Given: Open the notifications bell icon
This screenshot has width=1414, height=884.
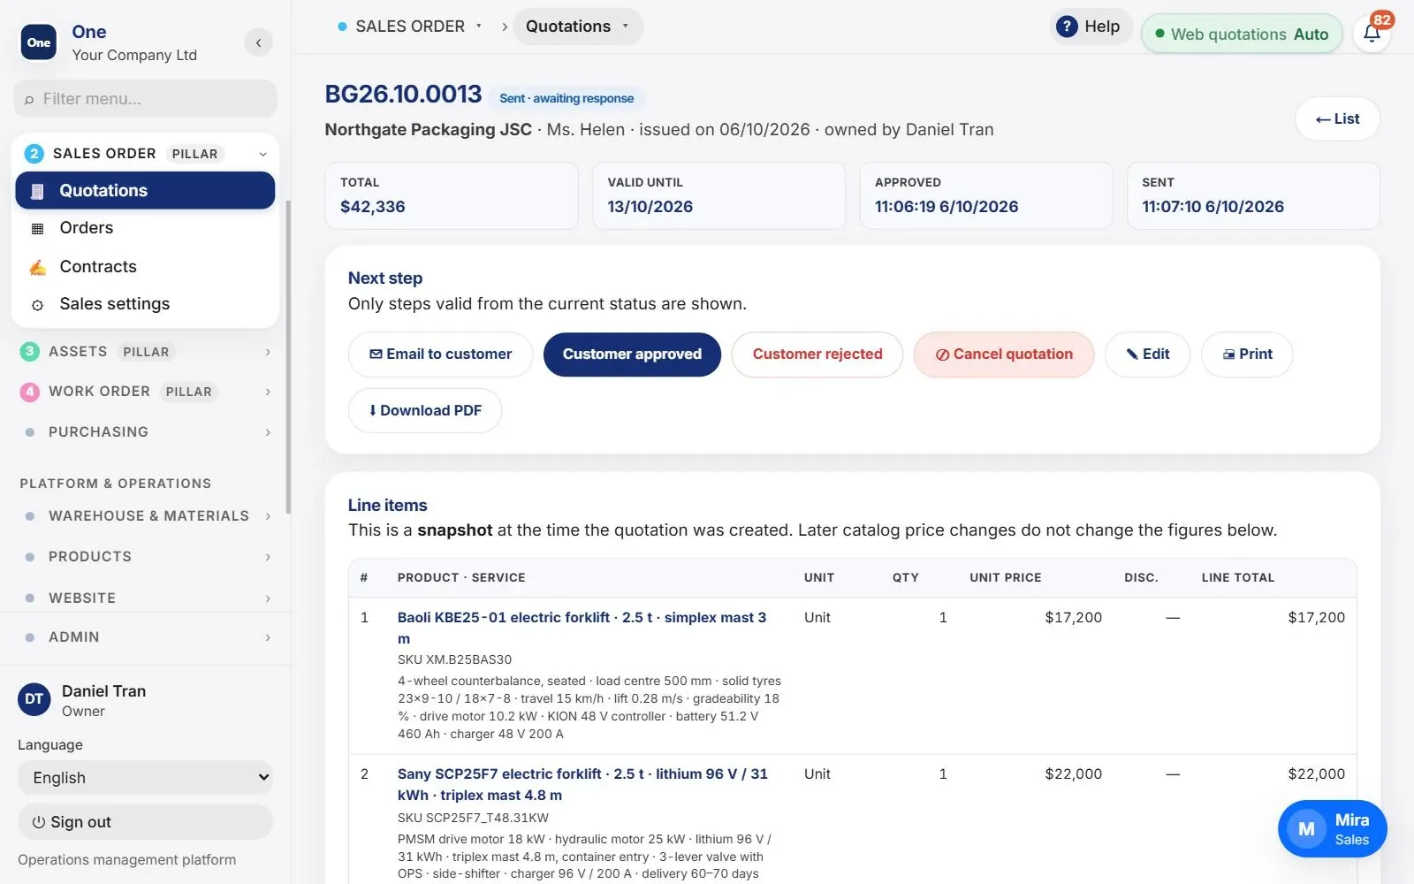Looking at the screenshot, I should (x=1372, y=34).
